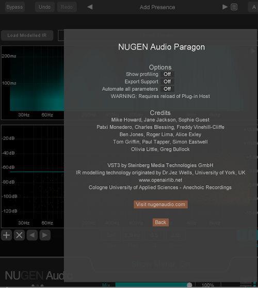Image resolution: width=258 pixels, height=288 pixels.
Task: Toggle Show profiling option Off
Action: click(167, 74)
